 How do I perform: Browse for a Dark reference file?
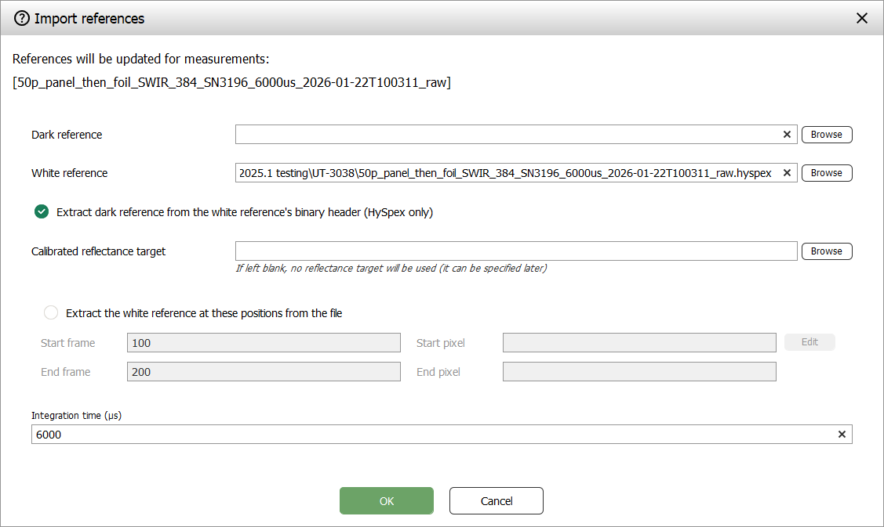826,135
